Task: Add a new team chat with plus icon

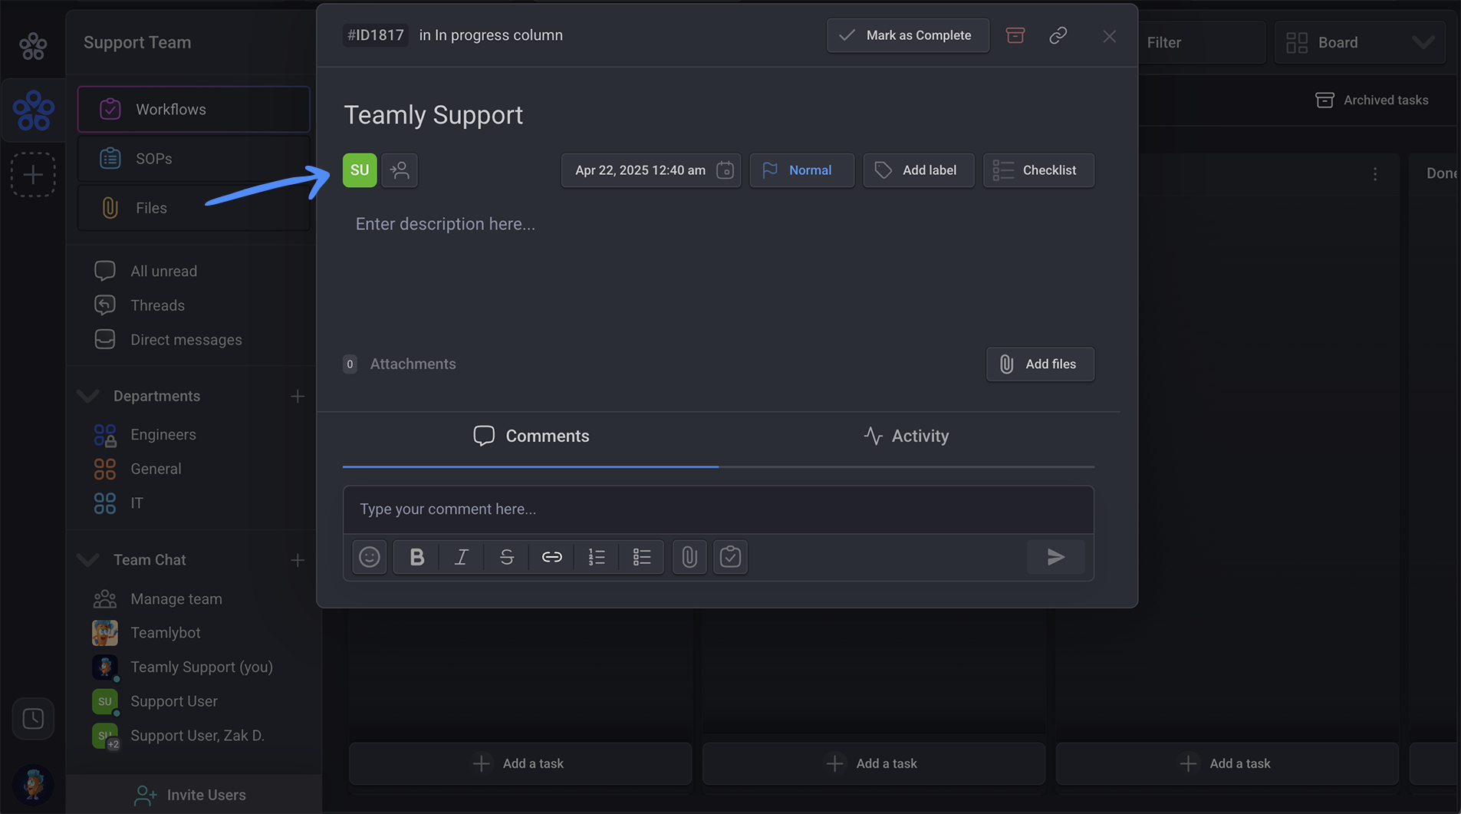Action: [298, 560]
